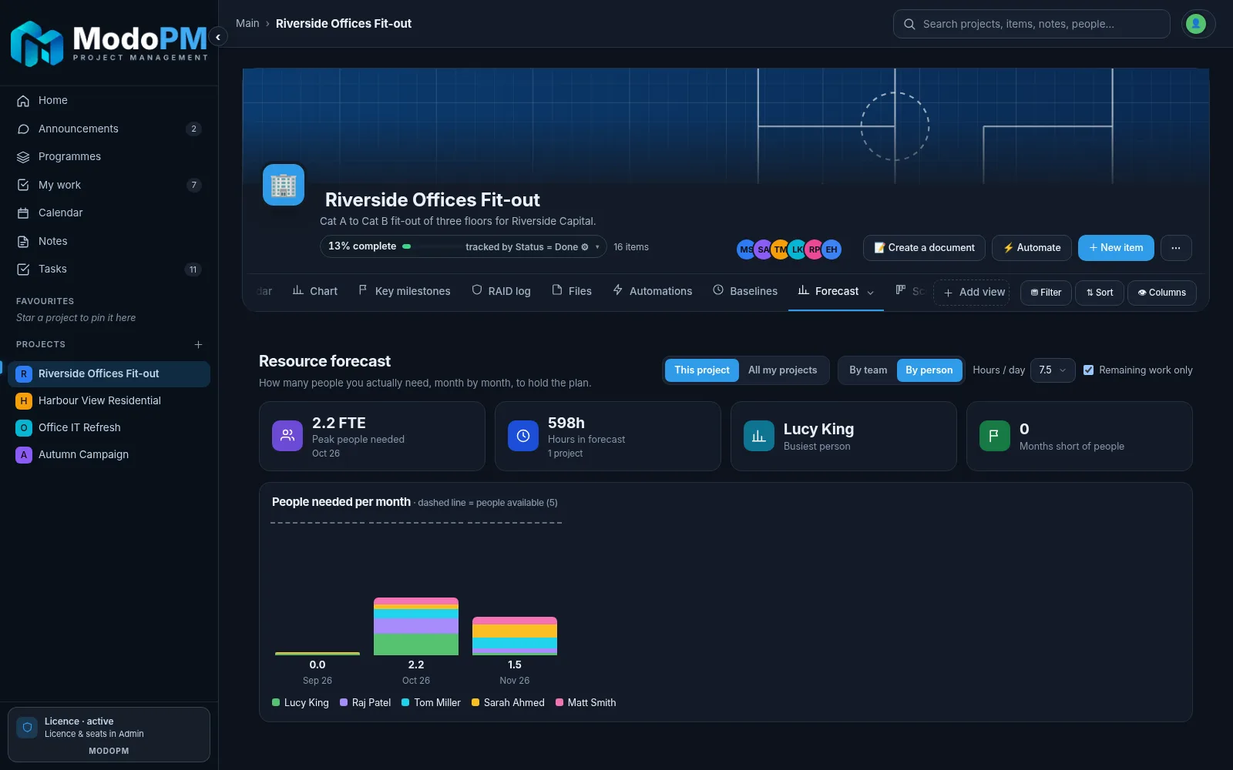Group forecast By person

(929, 370)
